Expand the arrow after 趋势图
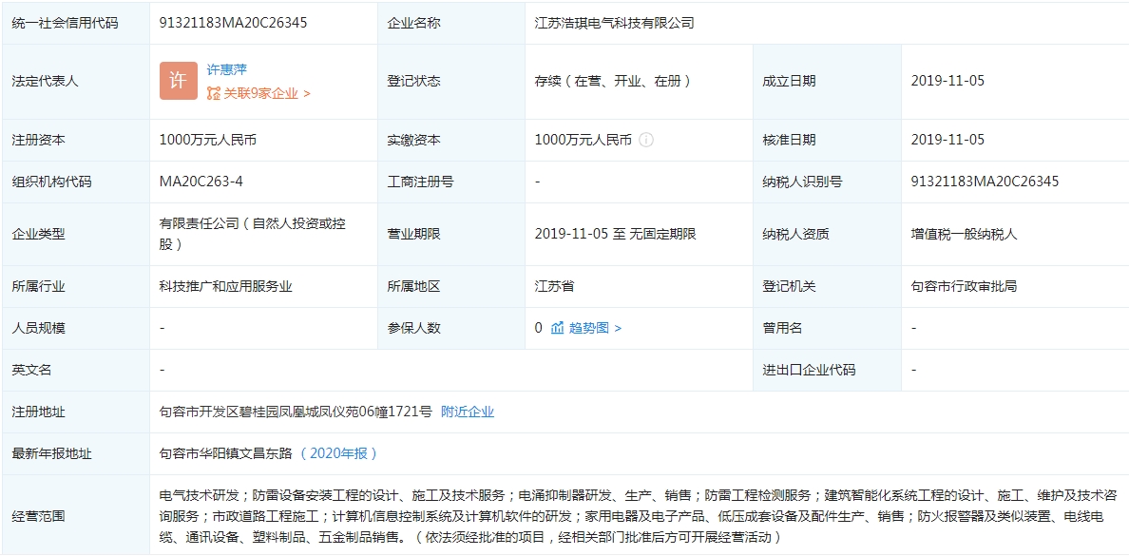The width and height of the screenshot is (1129, 556). coord(619,328)
